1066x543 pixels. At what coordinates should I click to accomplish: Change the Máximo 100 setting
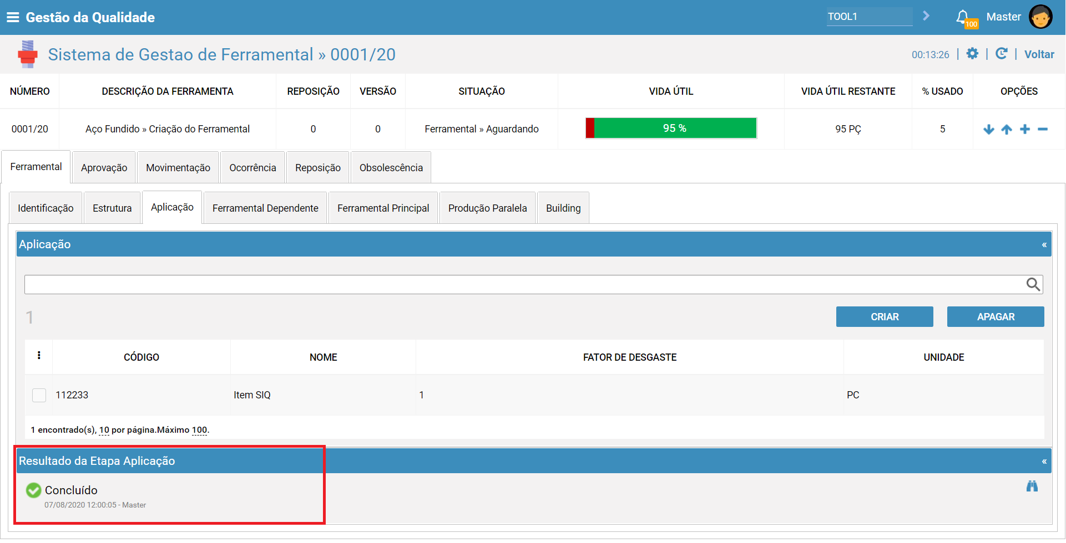pyautogui.click(x=199, y=430)
